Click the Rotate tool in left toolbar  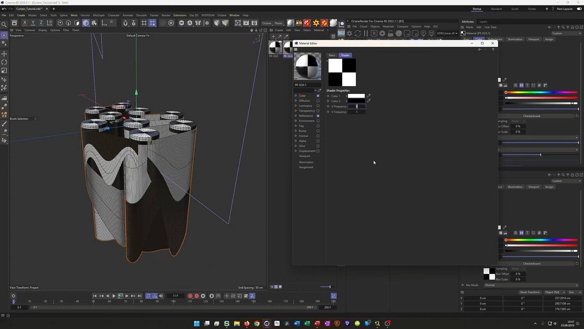click(x=4, y=62)
